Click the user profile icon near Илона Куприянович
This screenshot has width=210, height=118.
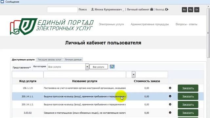coord(93,10)
